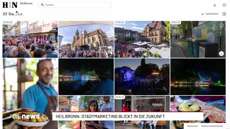Click the Heilbronn title text
Image resolution: width=230 pixels, height=129 pixels.
click(26, 3)
